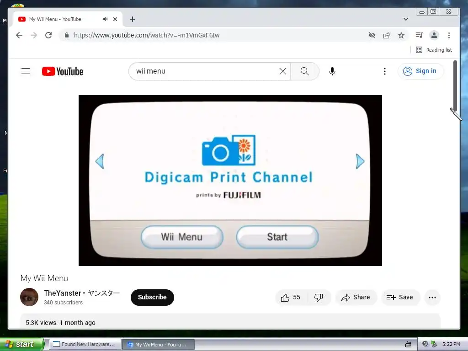Close the My Wii Menu tab
The width and height of the screenshot is (468, 351).
pos(115,19)
